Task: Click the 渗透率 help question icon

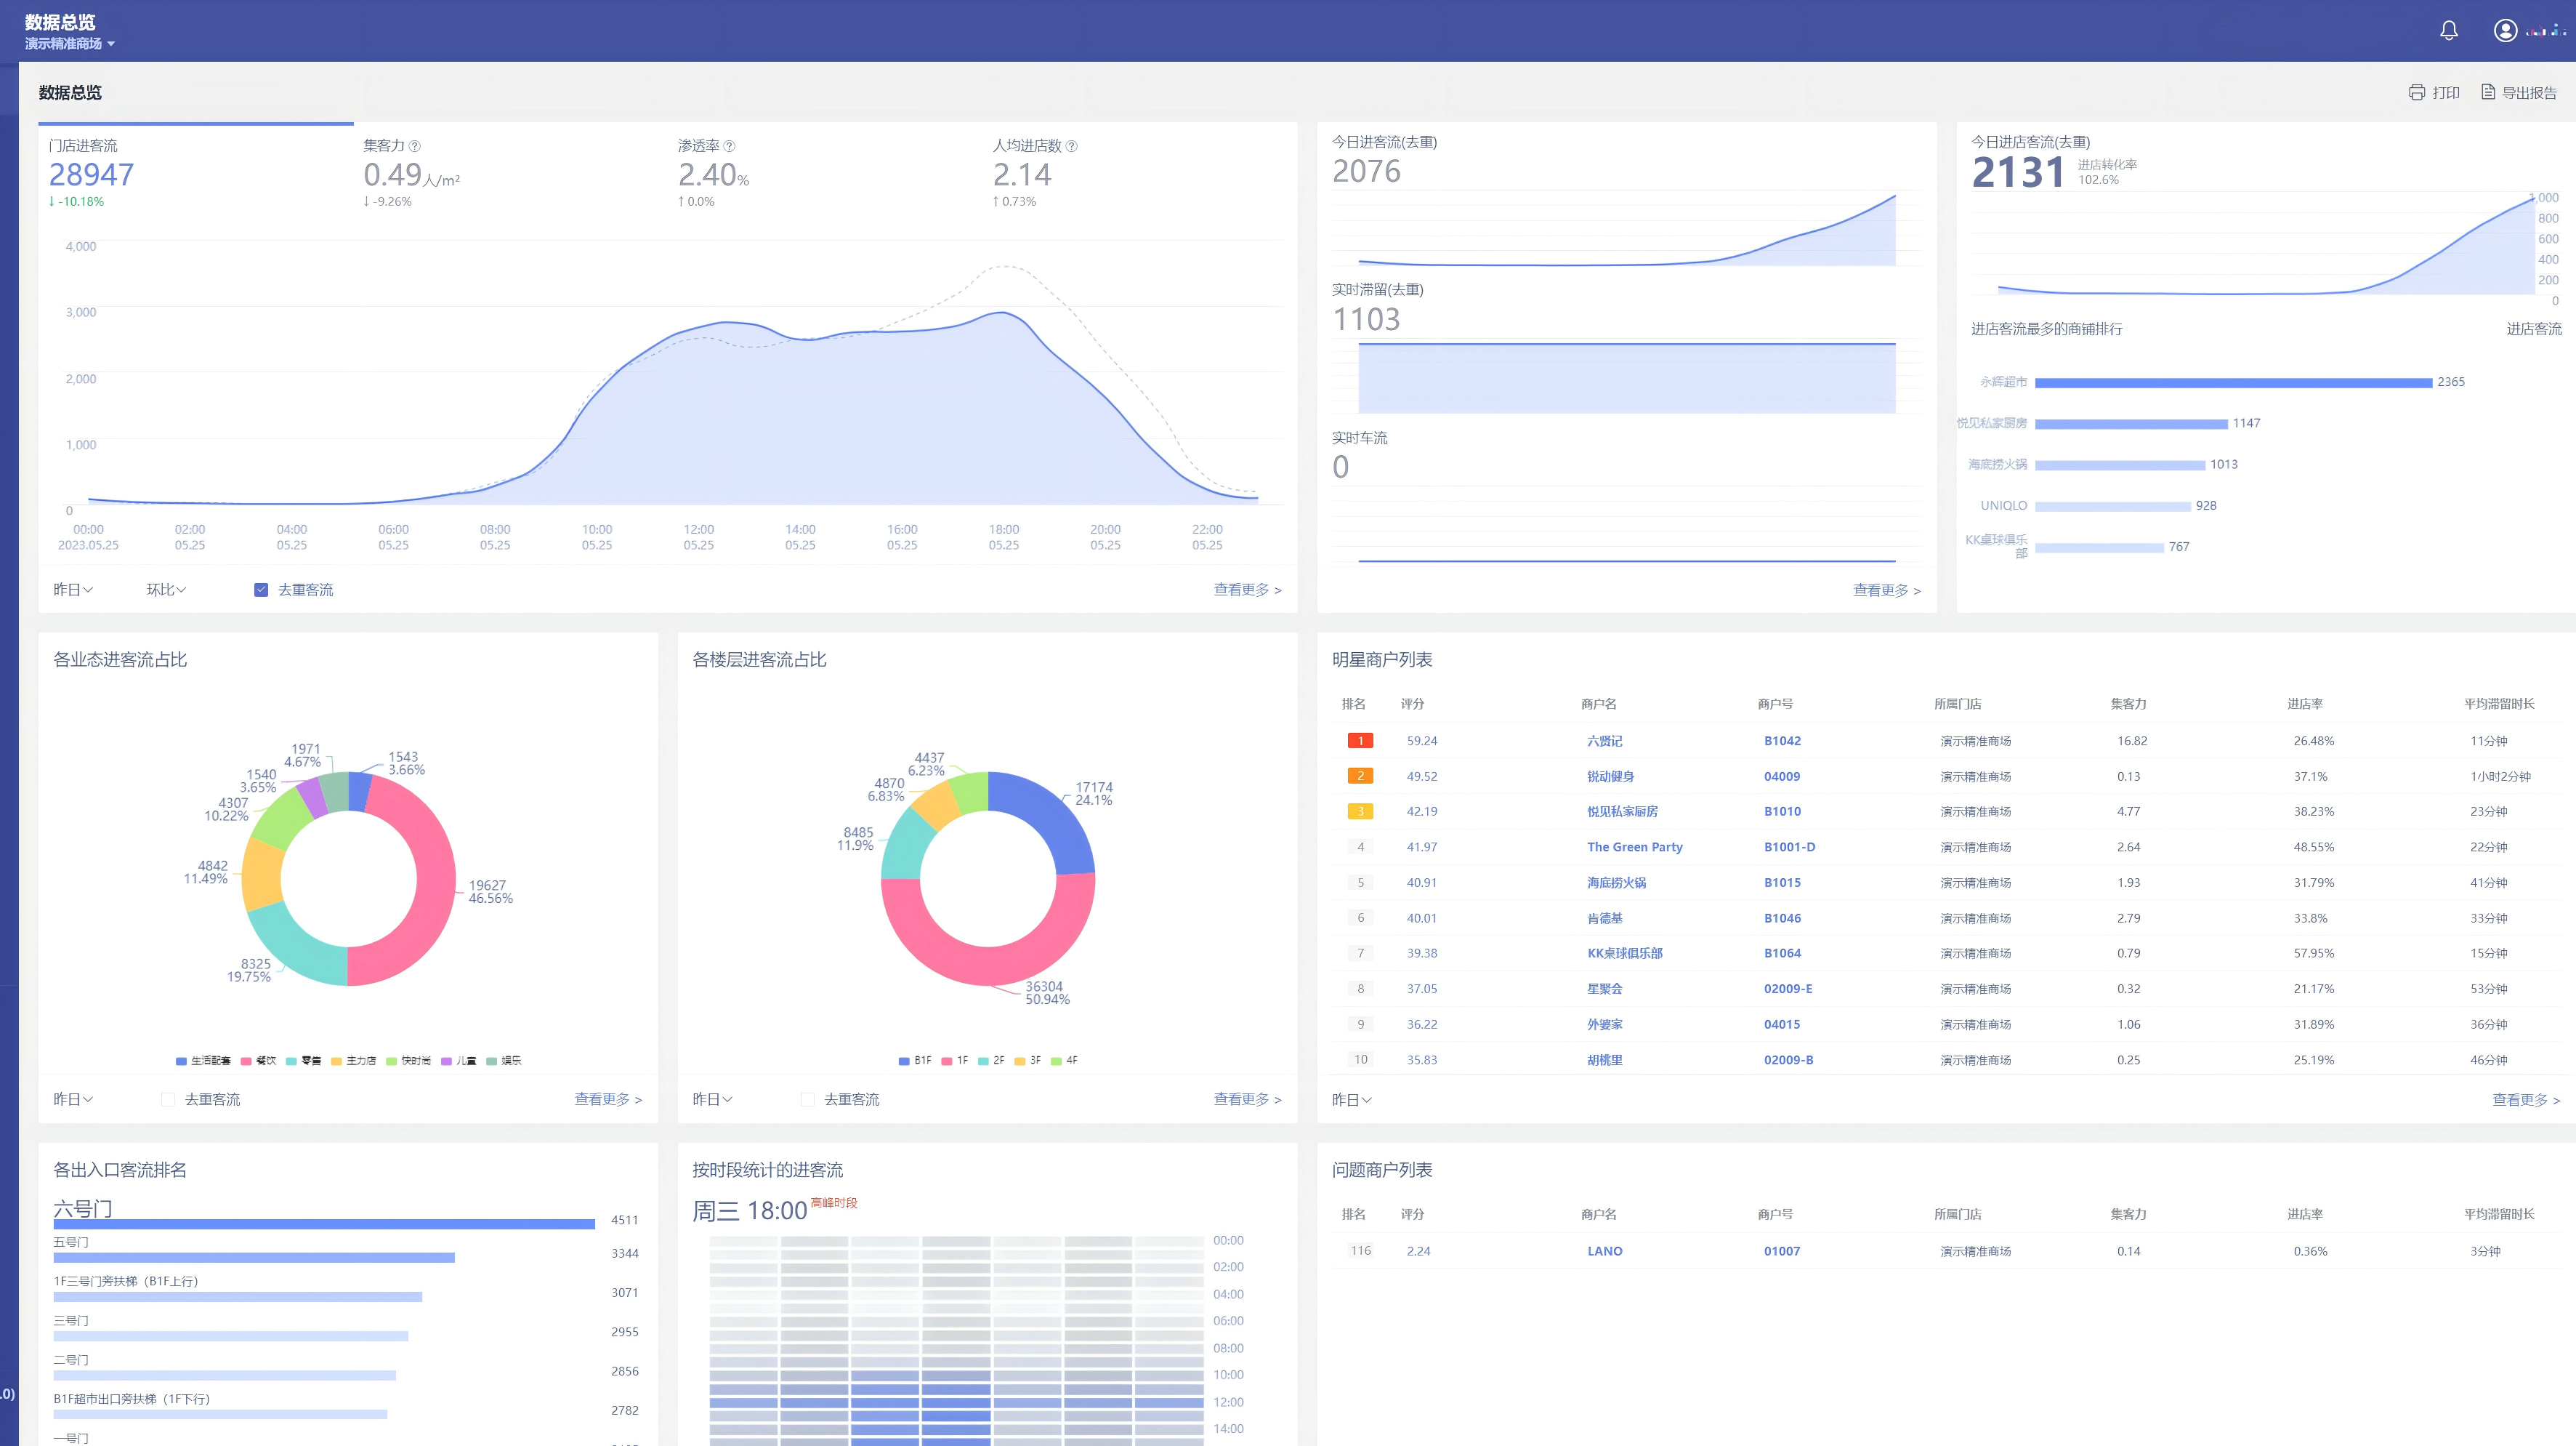Action: 729,146
